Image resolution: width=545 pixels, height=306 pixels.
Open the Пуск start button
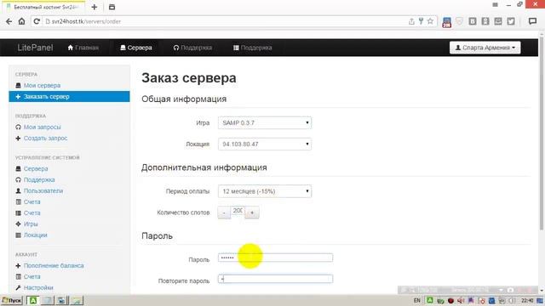[x=11, y=300]
